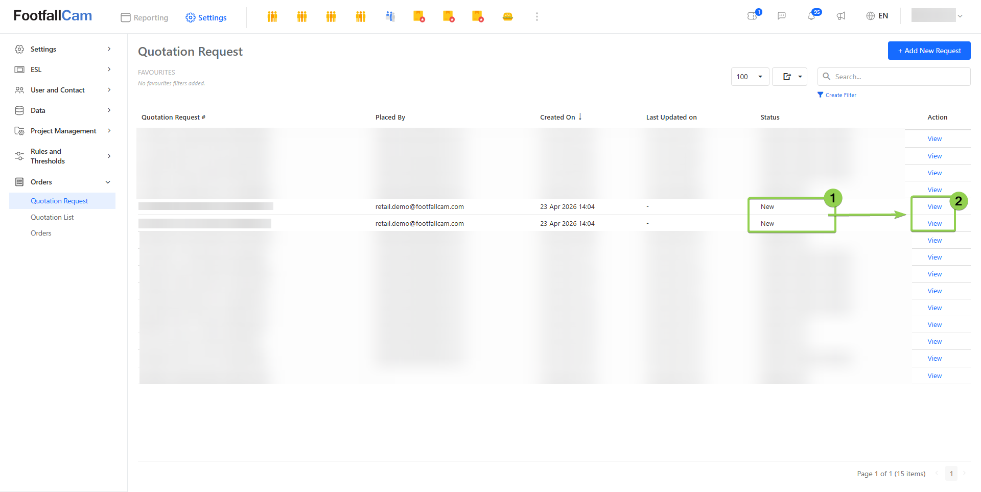
Task: Expand the Rules and Thresholds section
Action: click(x=62, y=156)
